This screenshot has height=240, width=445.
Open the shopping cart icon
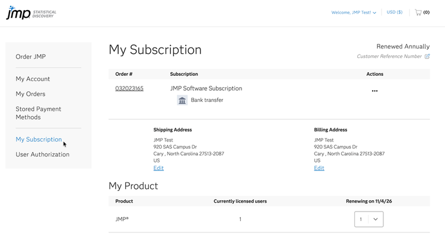click(418, 12)
